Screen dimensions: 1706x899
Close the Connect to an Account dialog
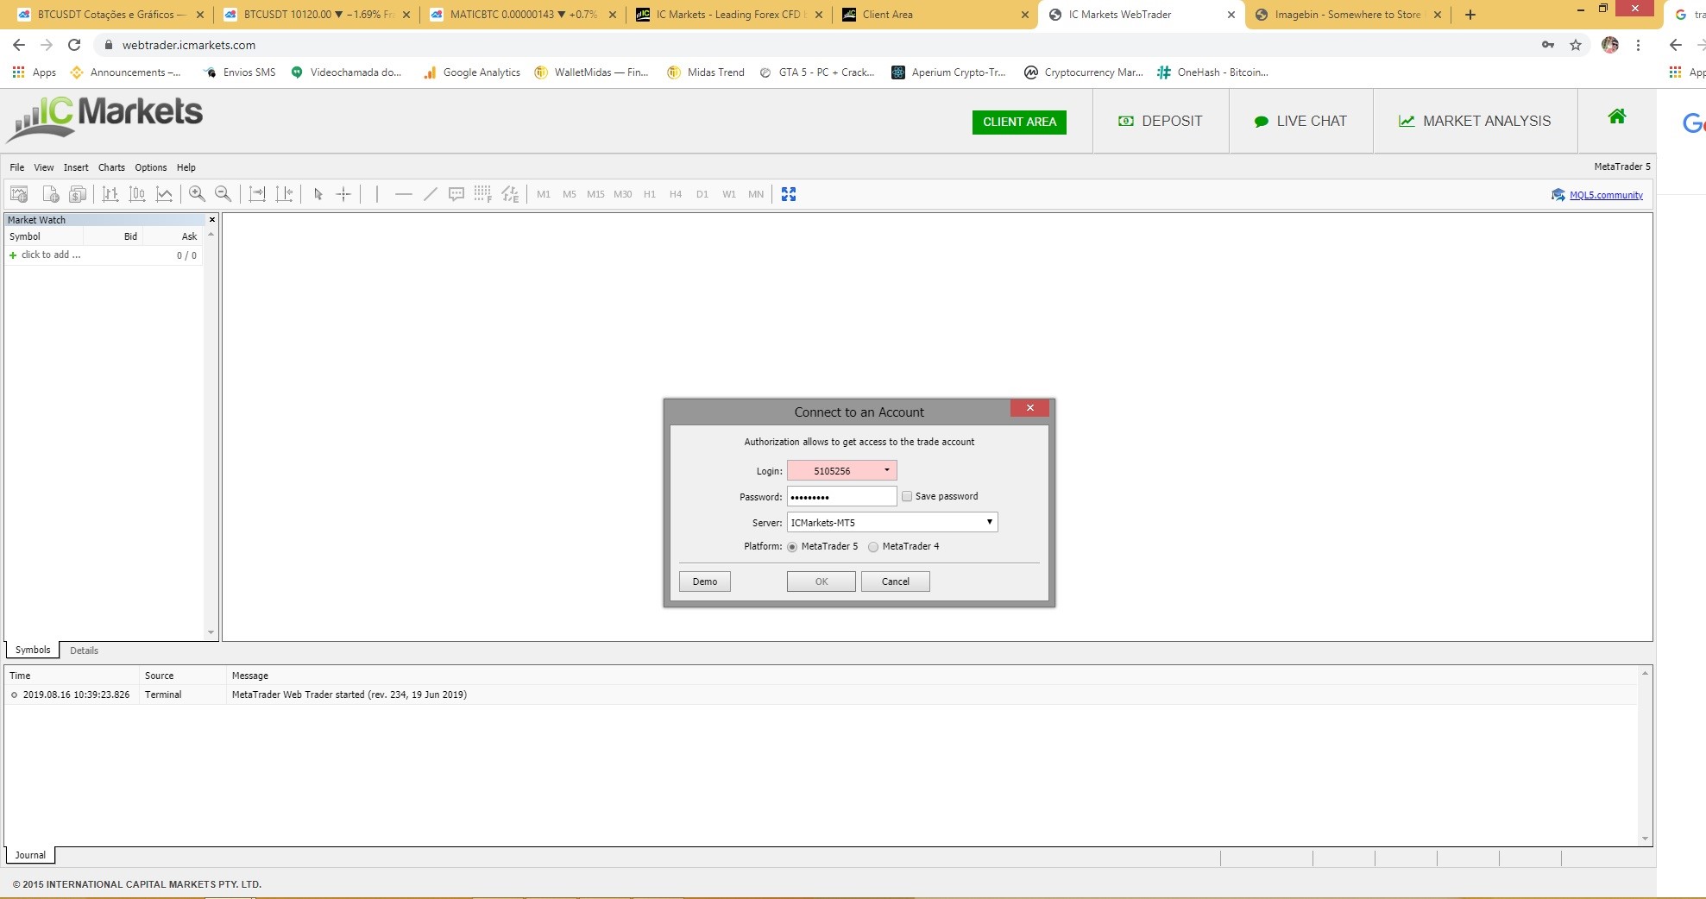(1030, 408)
